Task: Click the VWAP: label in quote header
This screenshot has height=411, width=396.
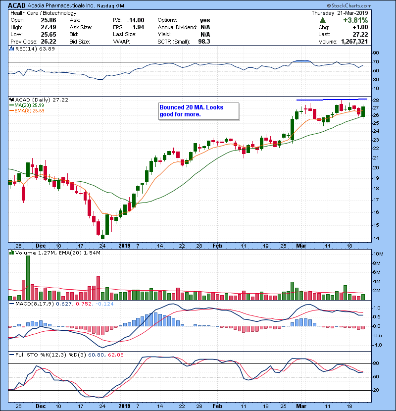Action: coord(122,42)
